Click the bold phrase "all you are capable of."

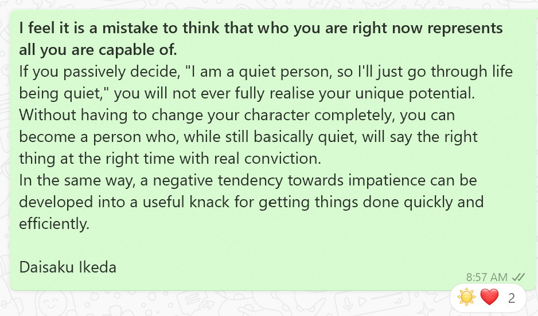tap(98, 50)
